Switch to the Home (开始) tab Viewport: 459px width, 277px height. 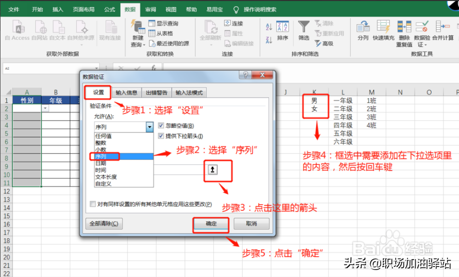(37, 9)
